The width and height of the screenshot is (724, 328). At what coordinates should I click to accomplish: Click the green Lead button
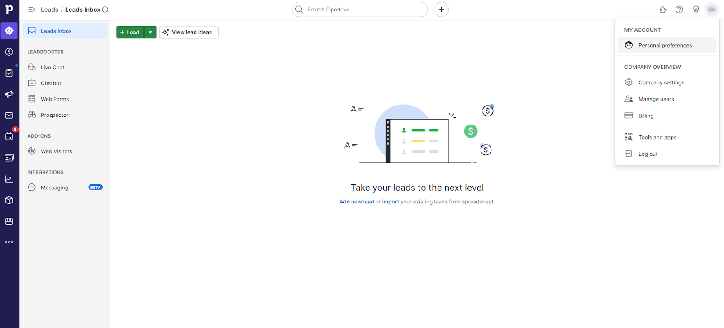(130, 32)
